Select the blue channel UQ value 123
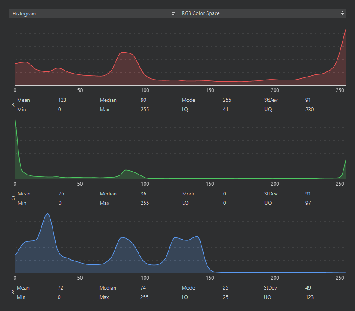Image resolution: width=355 pixels, height=311 pixels. pyautogui.click(x=309, y=297)
